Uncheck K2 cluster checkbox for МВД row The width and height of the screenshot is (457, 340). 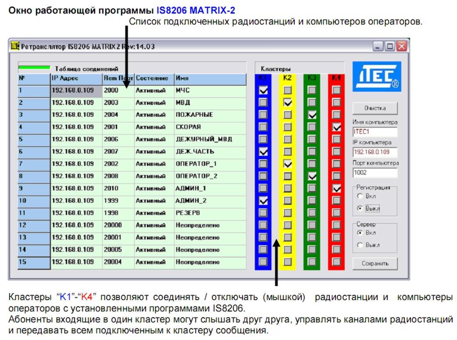coord(288,103)
